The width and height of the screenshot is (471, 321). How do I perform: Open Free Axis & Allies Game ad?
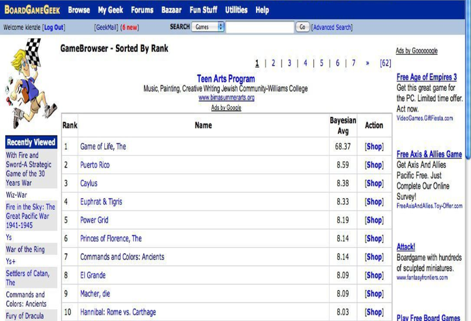[x=429, y=154]
